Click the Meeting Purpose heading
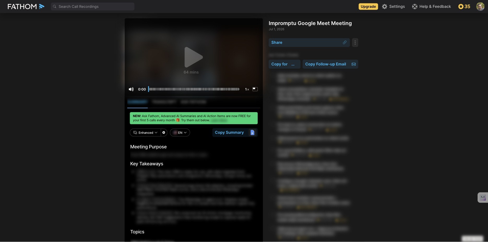The width and height of the screenshot is (488, 242). 148,147
